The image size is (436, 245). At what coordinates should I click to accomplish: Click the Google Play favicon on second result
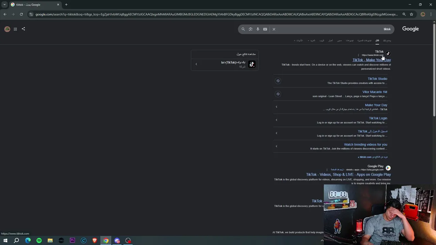[388, 168]
